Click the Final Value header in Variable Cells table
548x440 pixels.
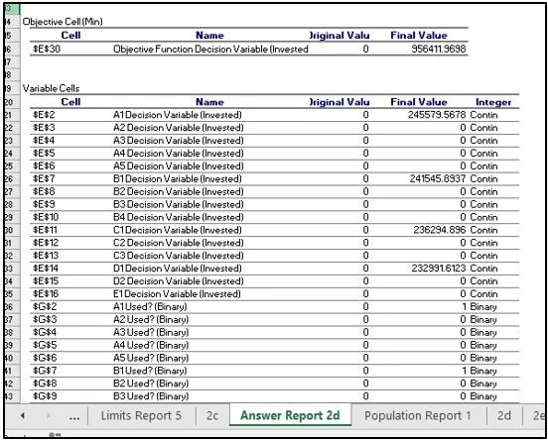coord(419,102)
